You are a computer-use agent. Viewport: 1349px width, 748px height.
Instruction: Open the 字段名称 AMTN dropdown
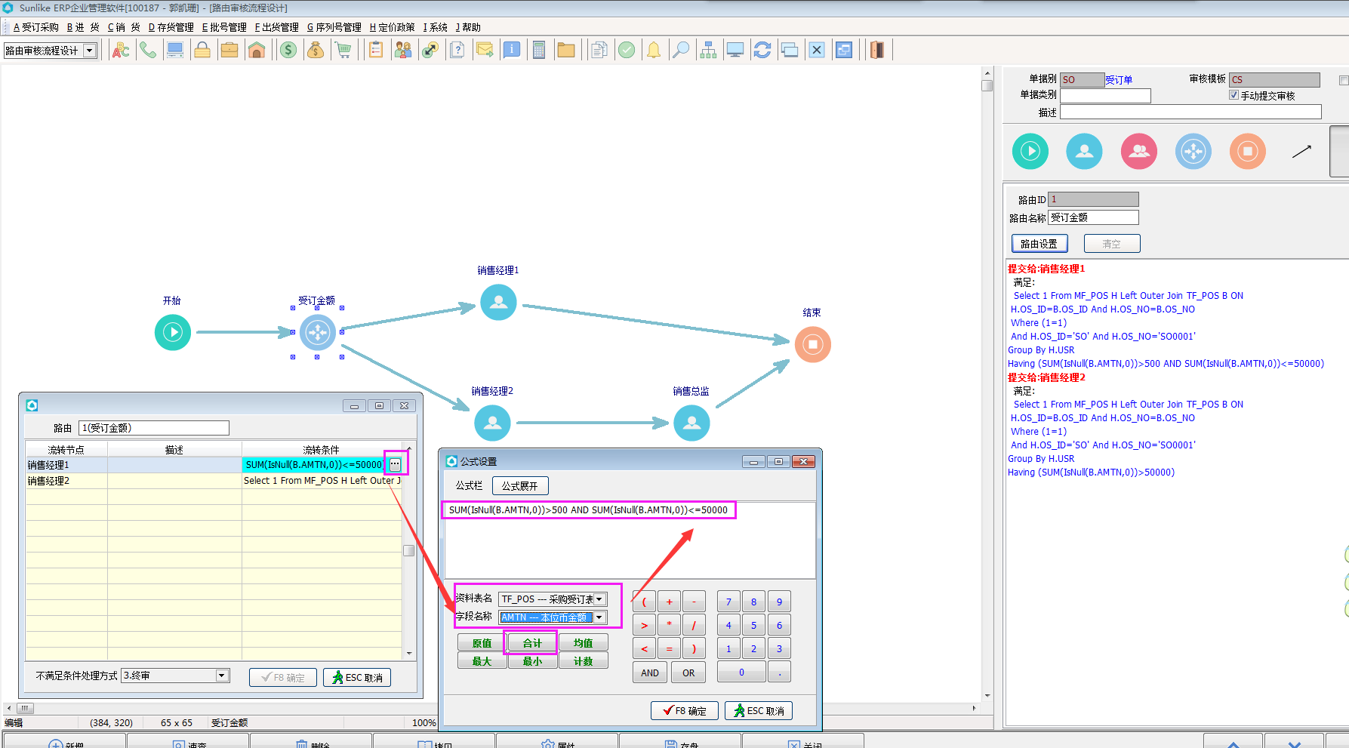coord(599,617)
